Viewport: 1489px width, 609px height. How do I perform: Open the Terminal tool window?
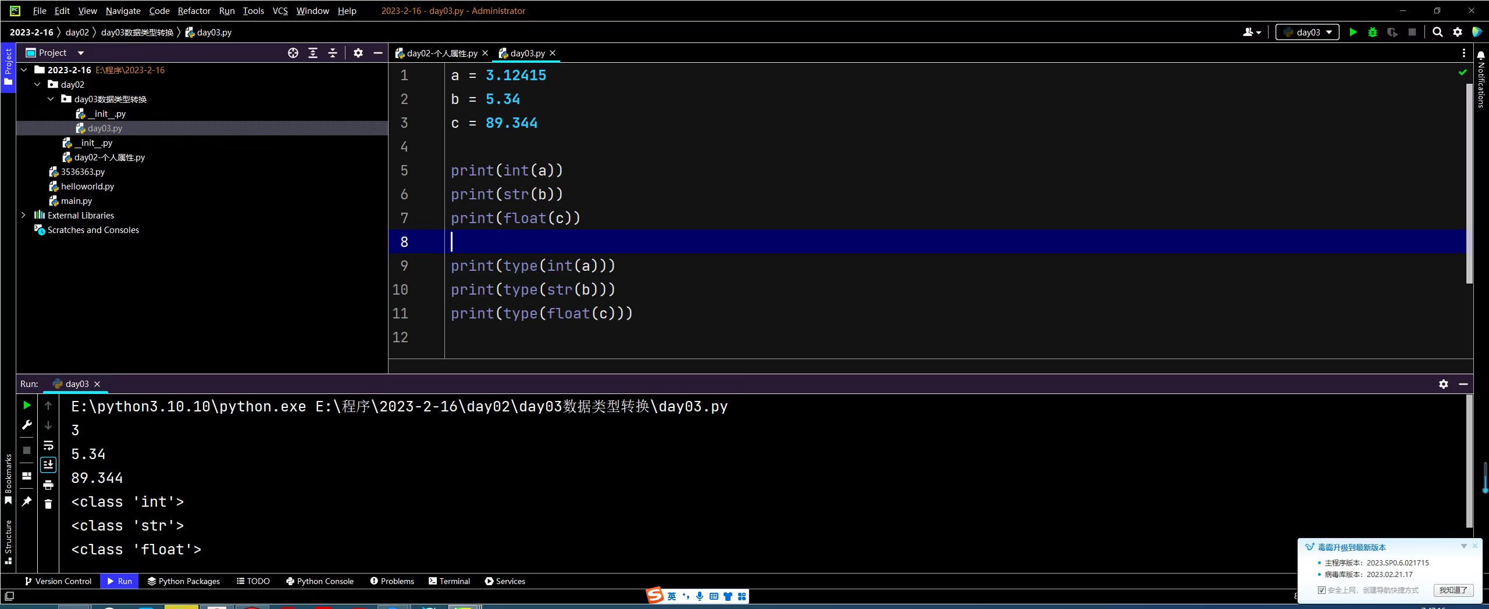[449, 581]
